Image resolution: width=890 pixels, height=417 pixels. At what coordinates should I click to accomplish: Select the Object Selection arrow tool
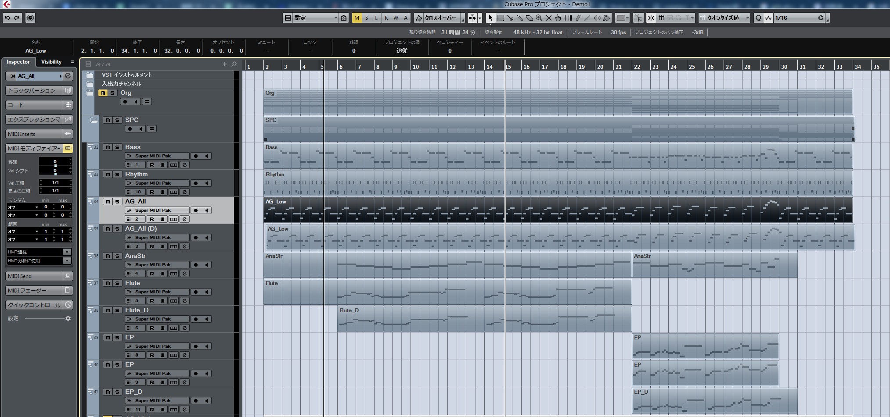pyautogui.click(x=490, y=18)
